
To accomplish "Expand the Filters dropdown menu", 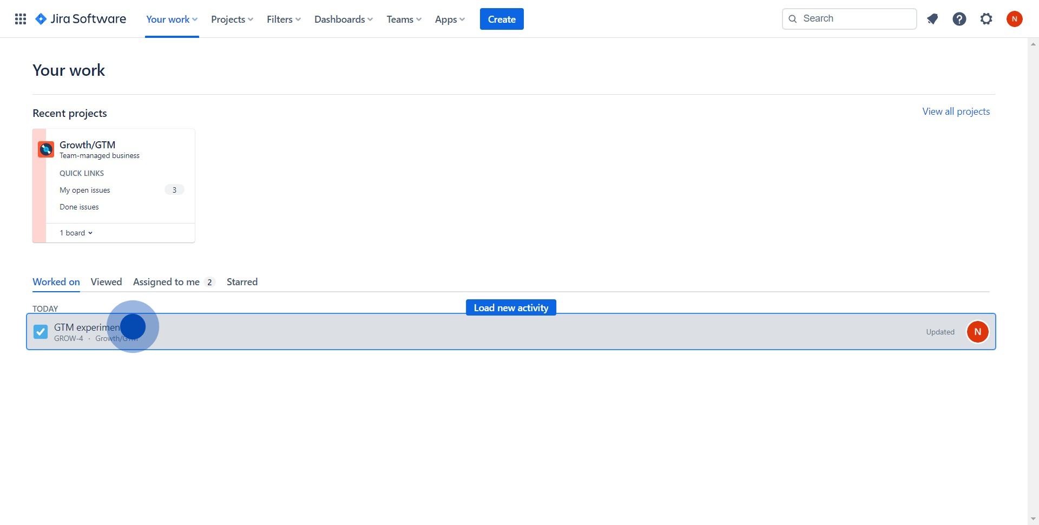I will click(284, 19).
